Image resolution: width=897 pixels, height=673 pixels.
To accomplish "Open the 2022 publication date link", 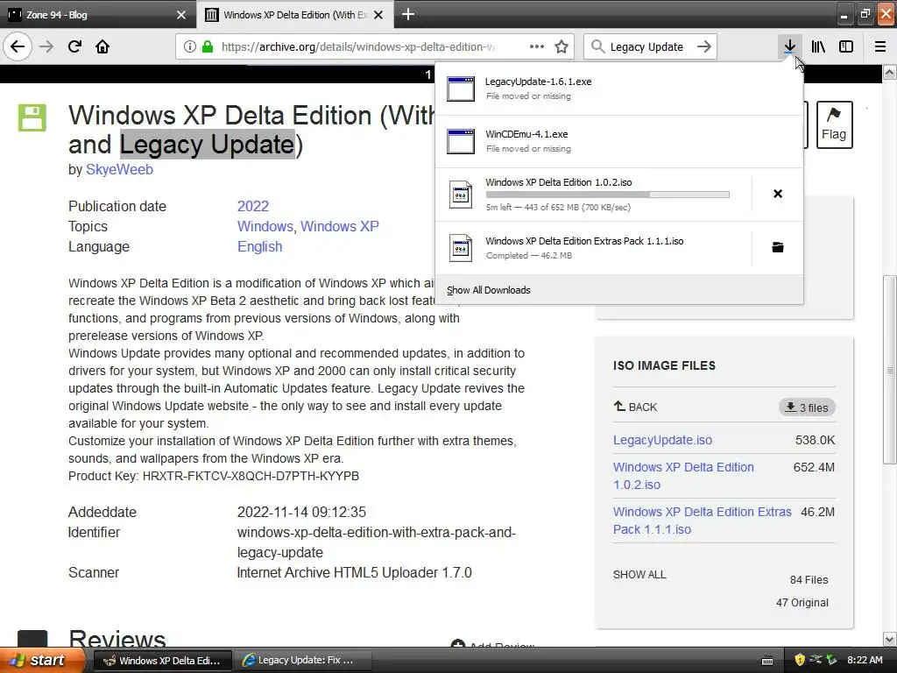I will click(x=253, y=206).
